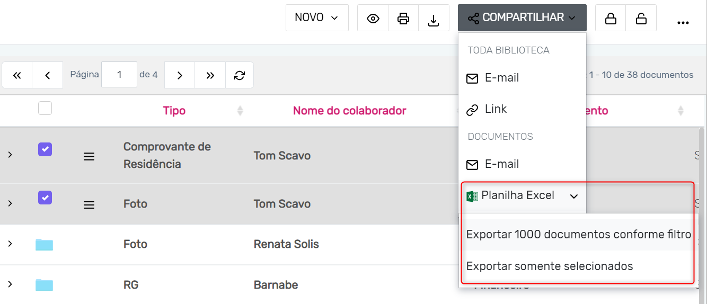The height and width of the screenshot is (304, 707).
Task: Sort table by Tipo column
Action: pos(174,111)
